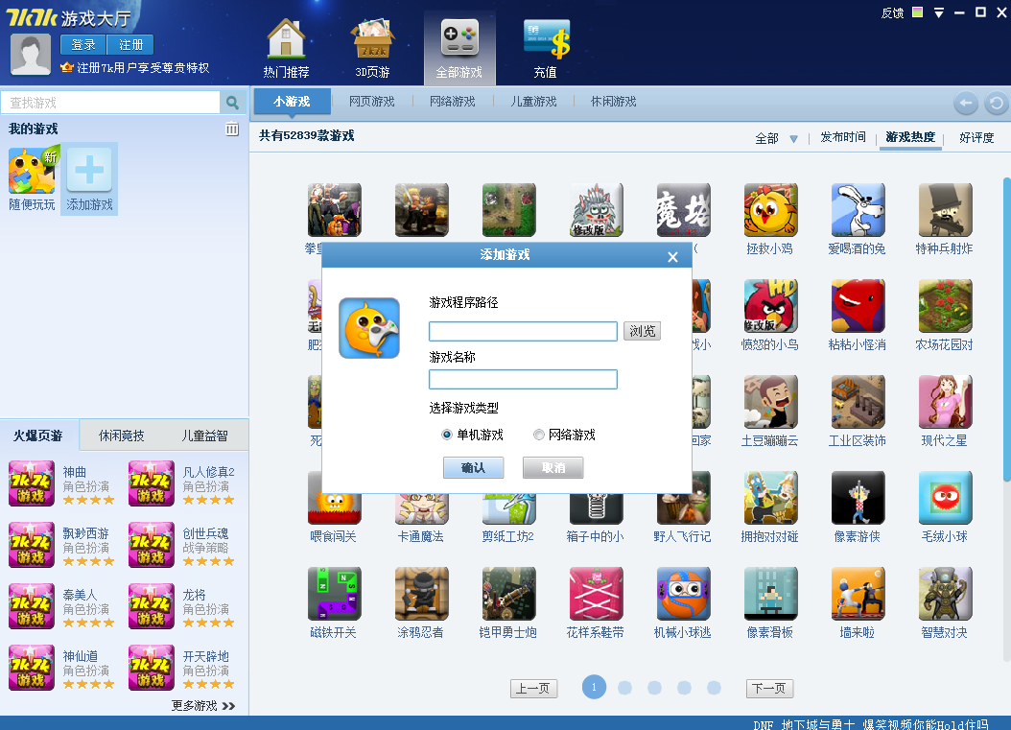Viewport: 1011px width, 730px height.
Task: Focus the 游戏名称 name input
Action: 523,379
